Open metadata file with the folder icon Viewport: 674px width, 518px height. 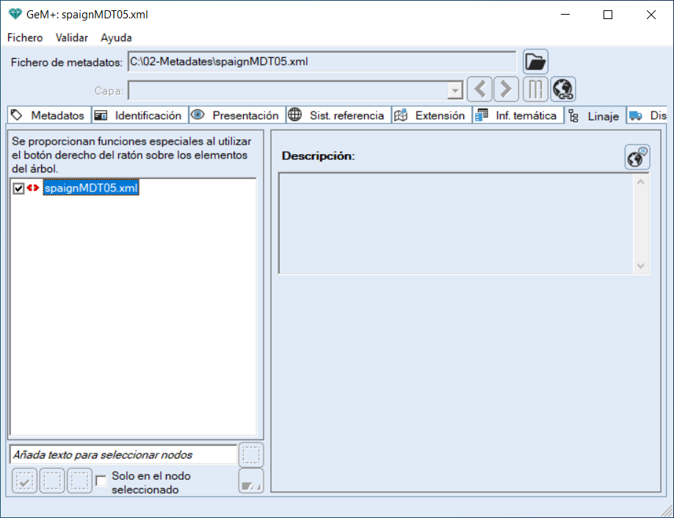click(535, 62)
